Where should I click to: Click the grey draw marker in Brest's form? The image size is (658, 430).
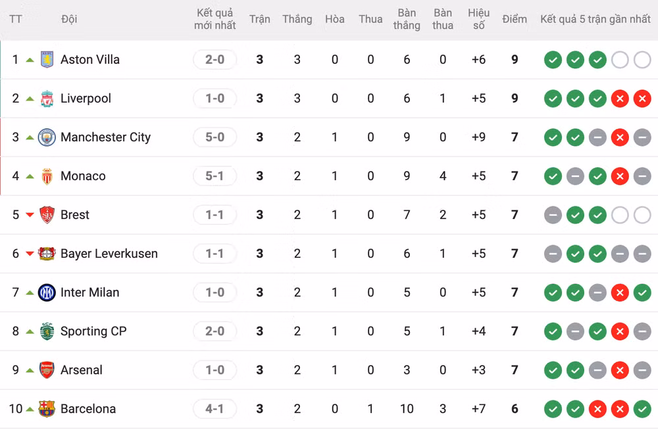[x=553, y=214]
